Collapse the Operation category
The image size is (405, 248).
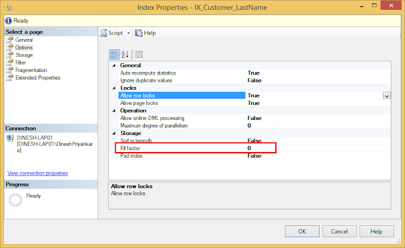point(114,110)
